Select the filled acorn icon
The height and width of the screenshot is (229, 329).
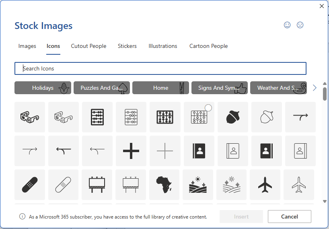click(233, 117)
